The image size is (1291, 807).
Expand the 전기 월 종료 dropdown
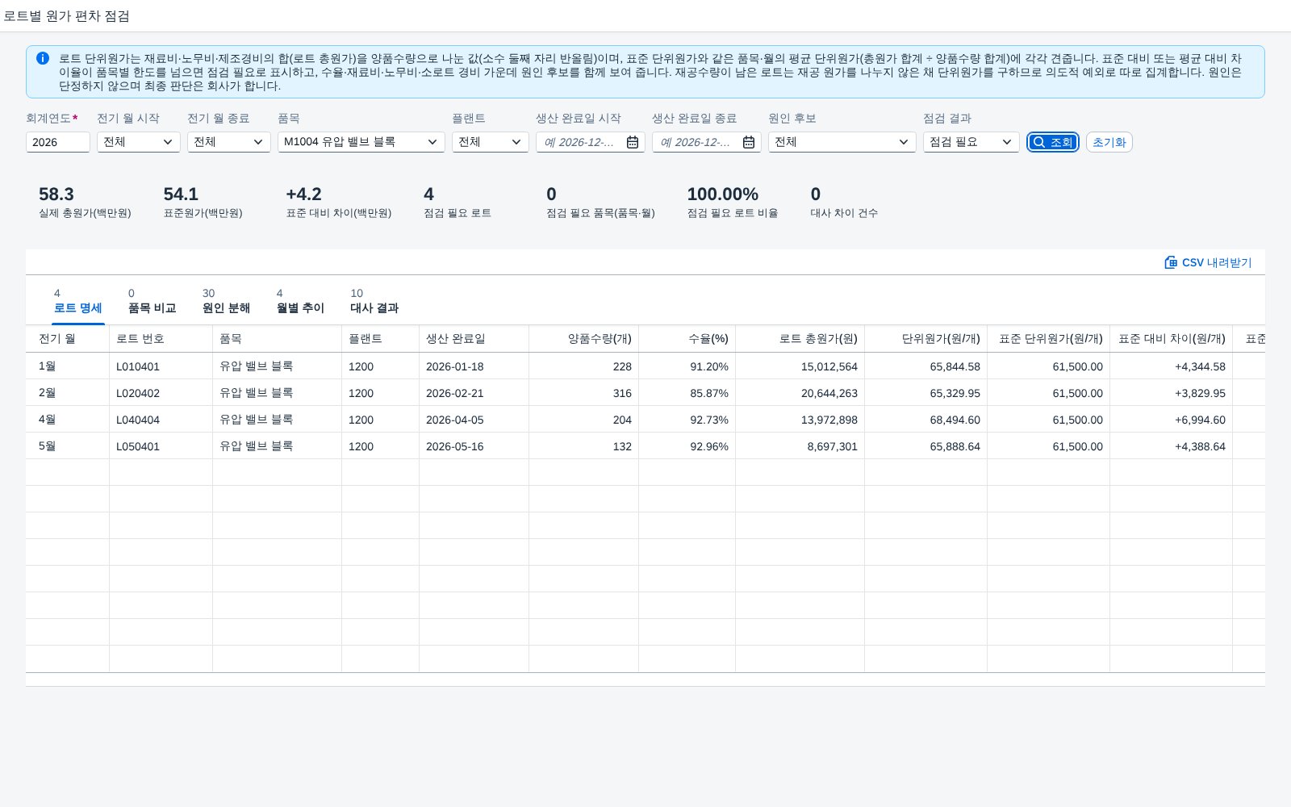coord(229,142)
